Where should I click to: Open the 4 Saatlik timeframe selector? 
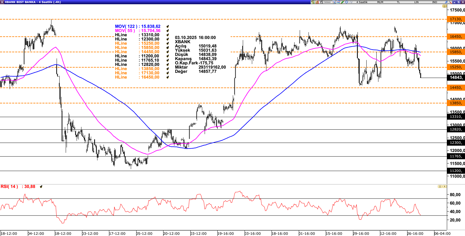pos(362,2)
